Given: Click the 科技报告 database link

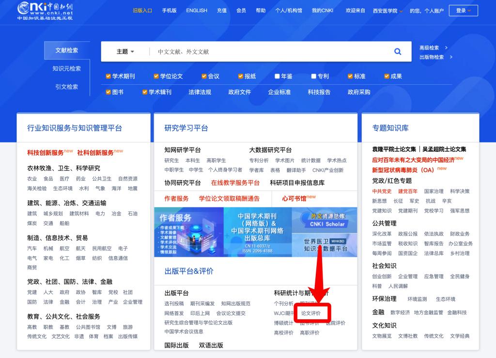Looking at the screenshot, I should (319, 92).
